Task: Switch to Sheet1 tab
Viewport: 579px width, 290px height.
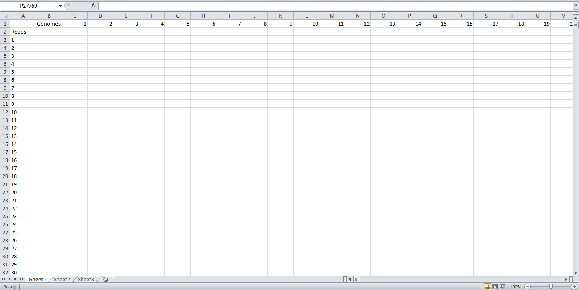Action: (37, 279)
